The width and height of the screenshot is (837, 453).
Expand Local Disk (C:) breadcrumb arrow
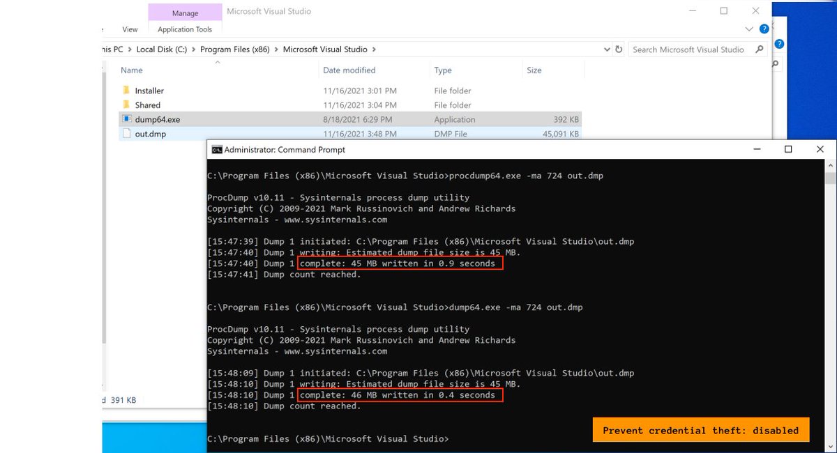pos(194,49)
